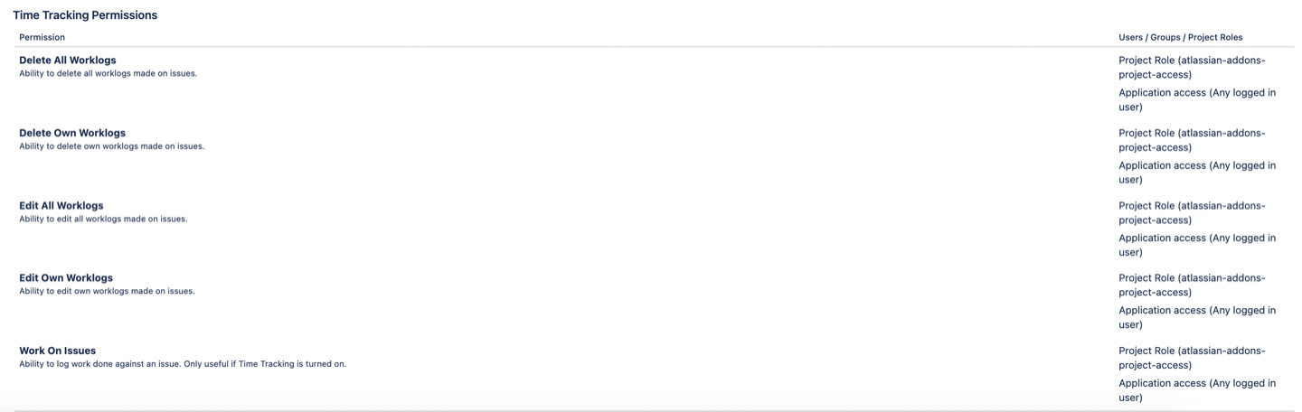
Task: Select the Work On Issues permission name
Action: 57,351
